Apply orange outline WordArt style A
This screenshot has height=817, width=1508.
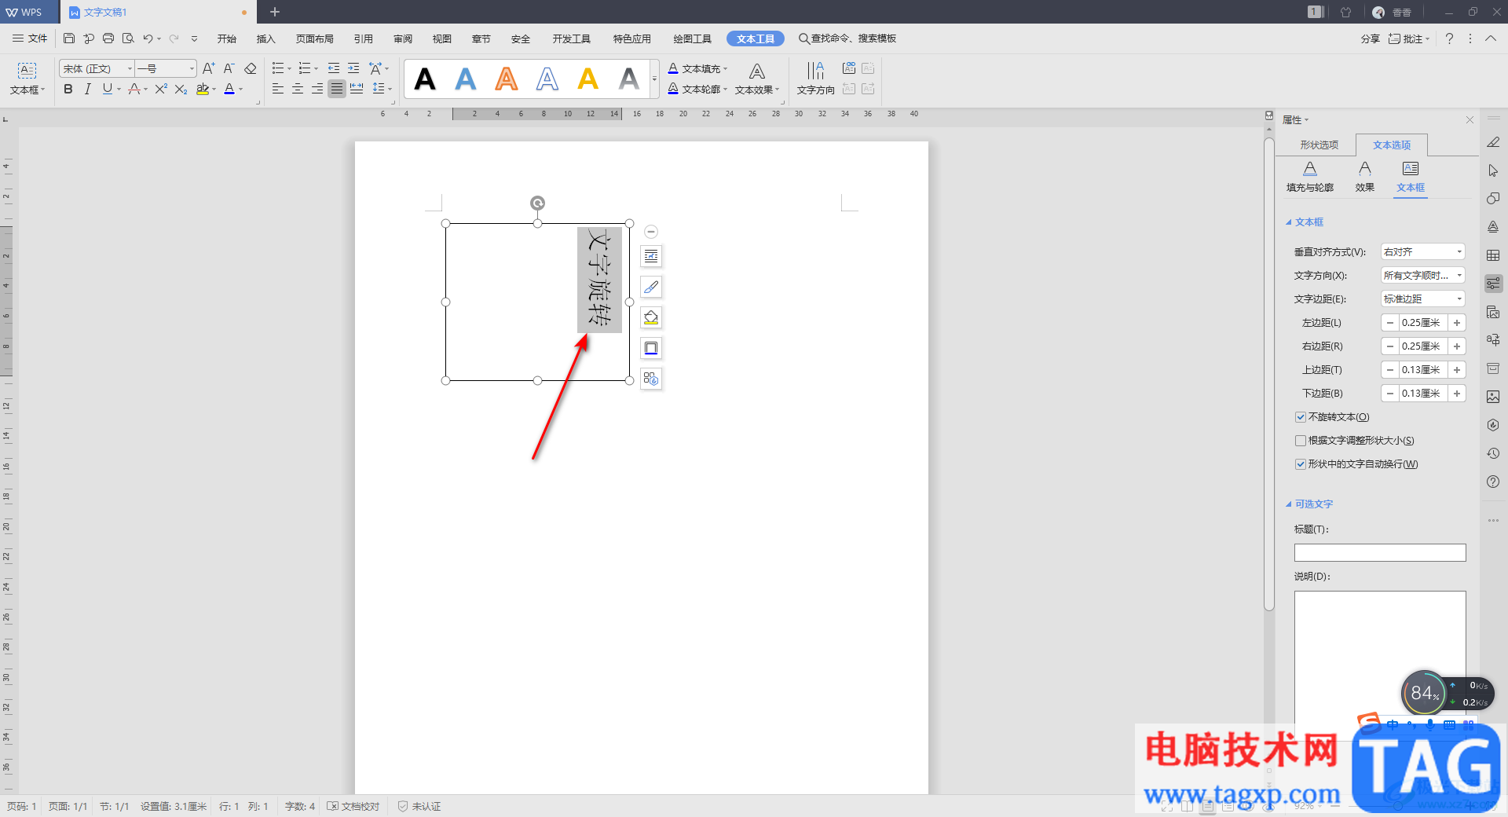(507, 79)
